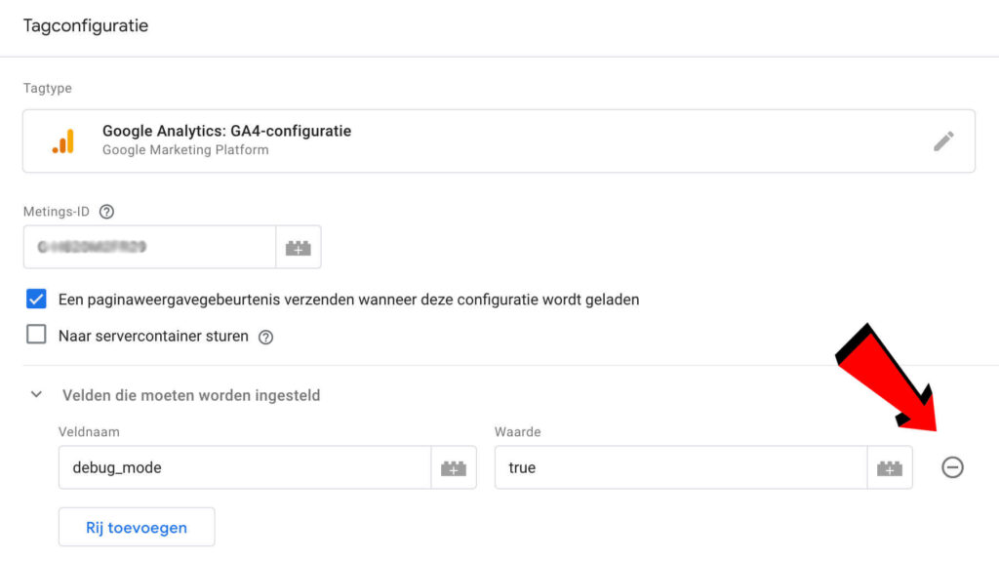Image resolution: width=999 pixels, height=561 pixels.
Task: Open variable picker beside the true value field
Action: tap(890, 468)
